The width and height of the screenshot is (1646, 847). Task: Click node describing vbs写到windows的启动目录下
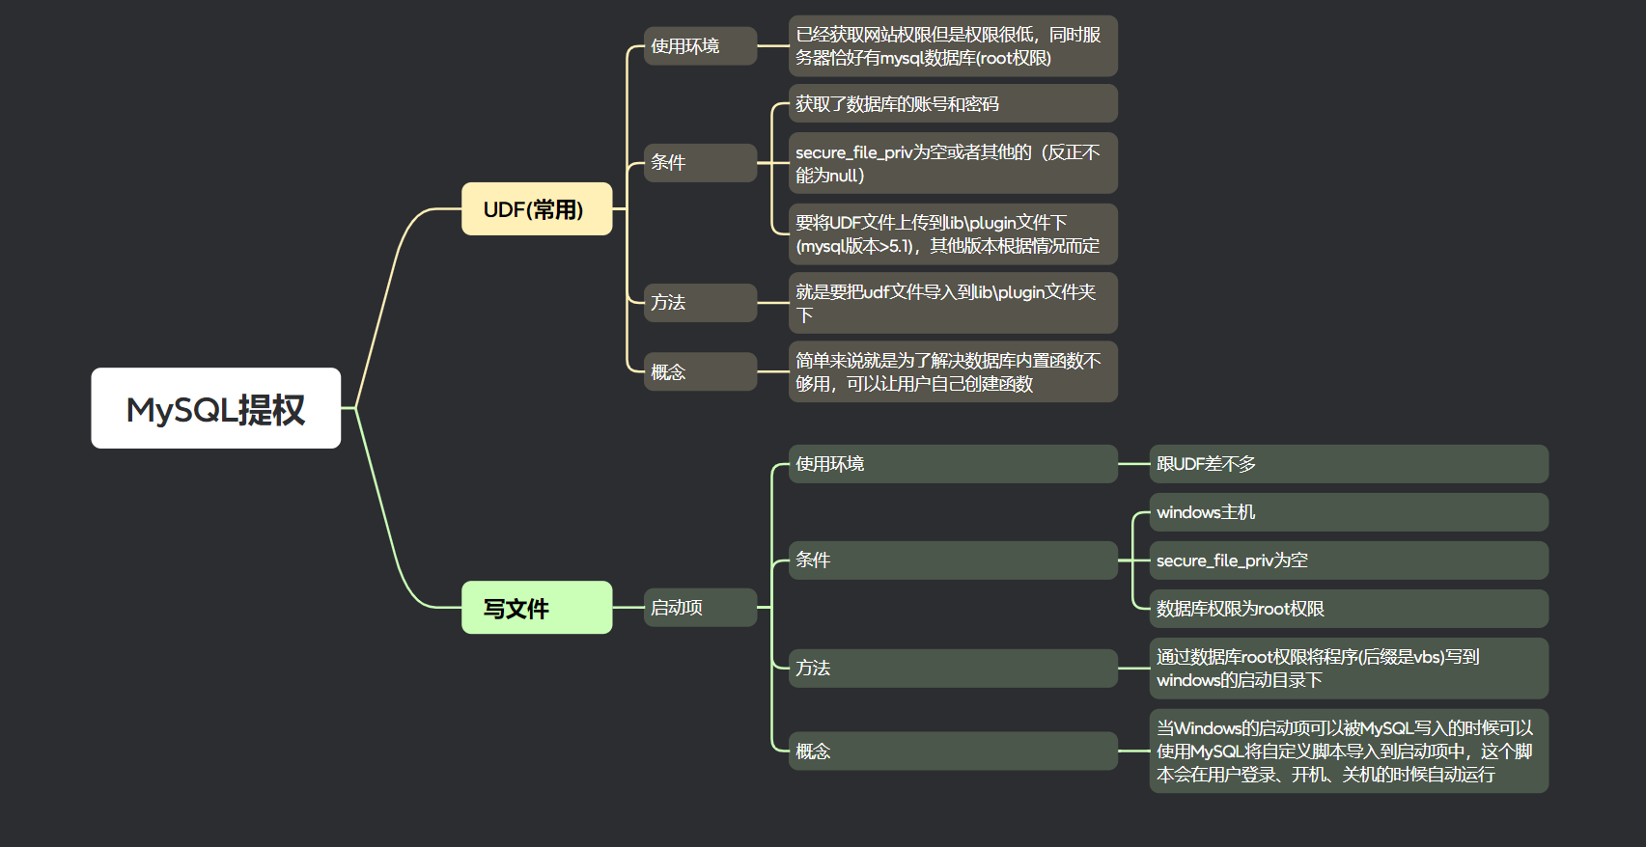pos(1348,669)
